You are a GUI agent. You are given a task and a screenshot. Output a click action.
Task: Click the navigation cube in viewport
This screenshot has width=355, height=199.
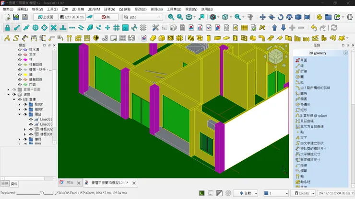click(x=276, y=56)
